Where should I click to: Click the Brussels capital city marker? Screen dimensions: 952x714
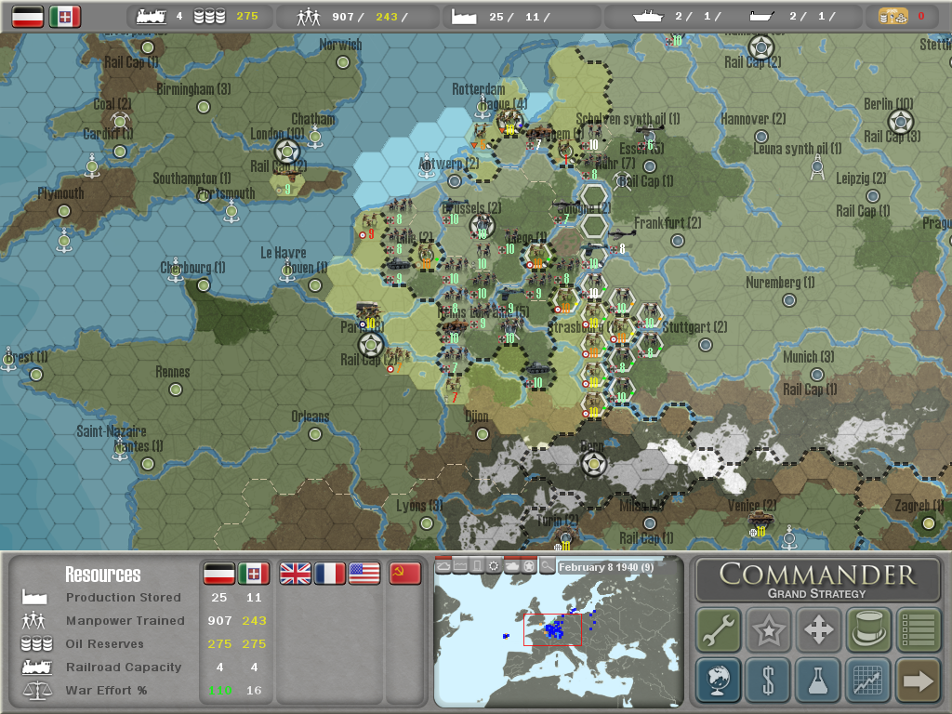pos(483,227)
